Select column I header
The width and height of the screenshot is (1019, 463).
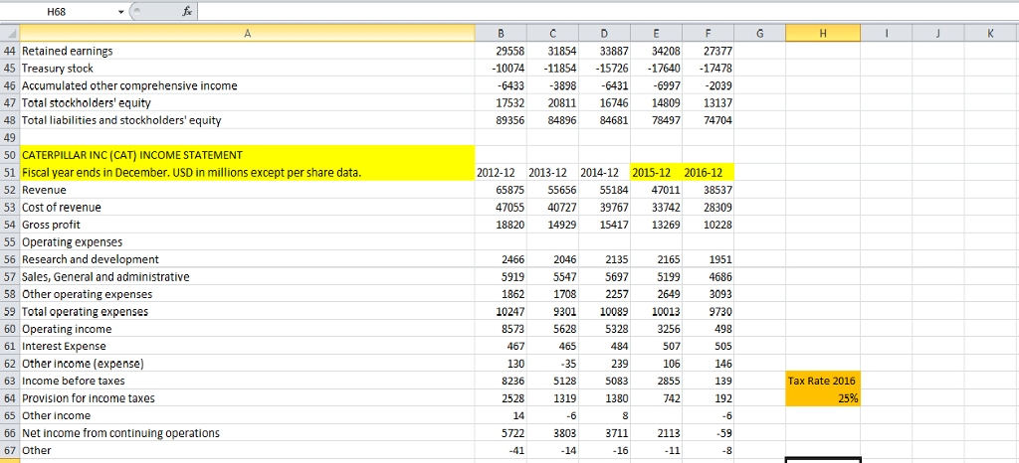tap(887, 33)
